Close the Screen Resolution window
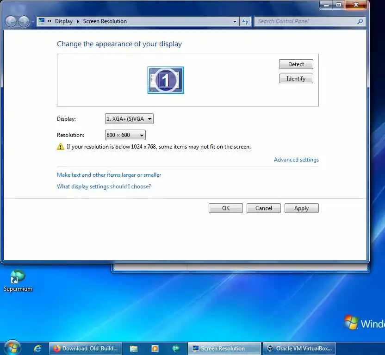Viewport: 385px width, 355px height. (x=356, y=5)
